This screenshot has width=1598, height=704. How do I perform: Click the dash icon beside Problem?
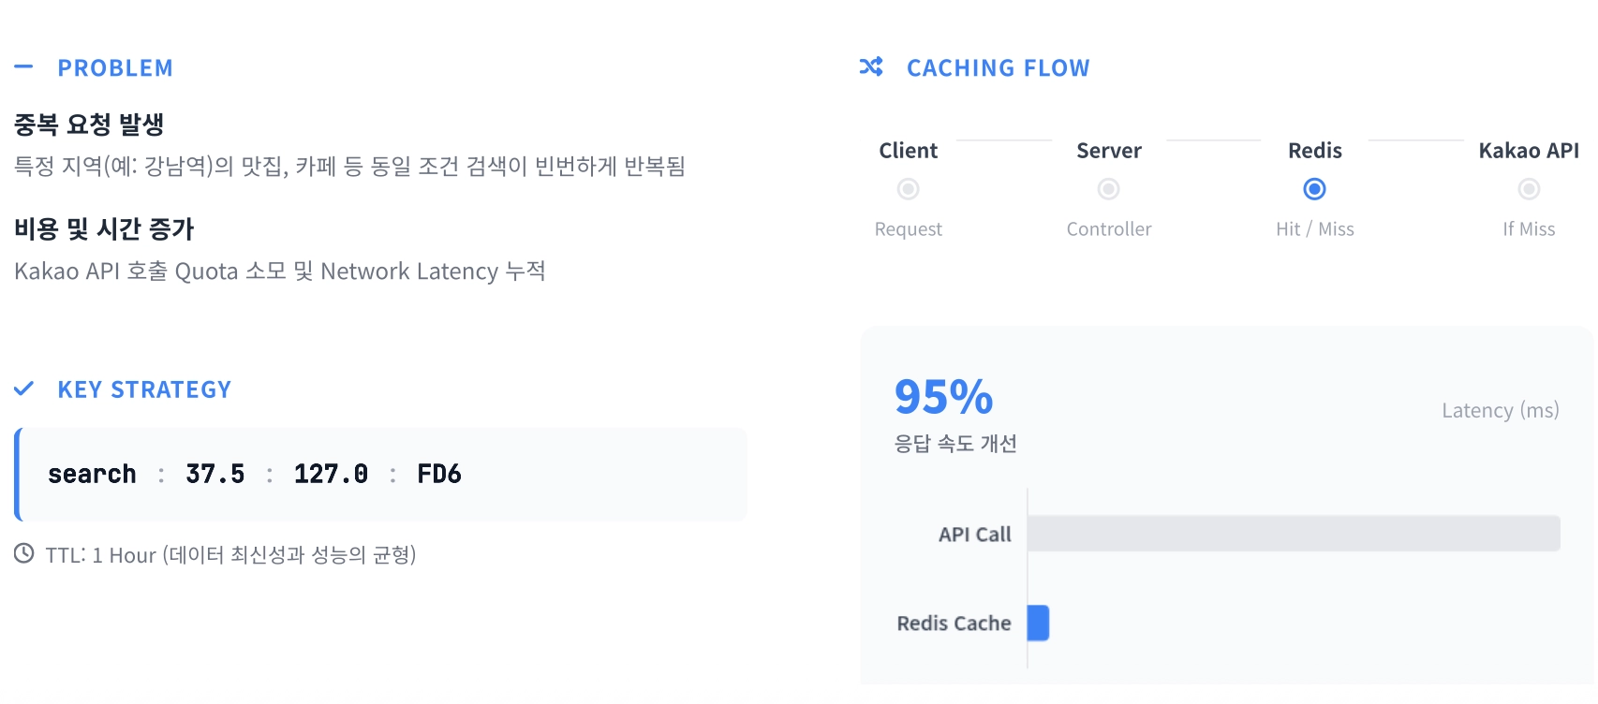click(24, 66)
